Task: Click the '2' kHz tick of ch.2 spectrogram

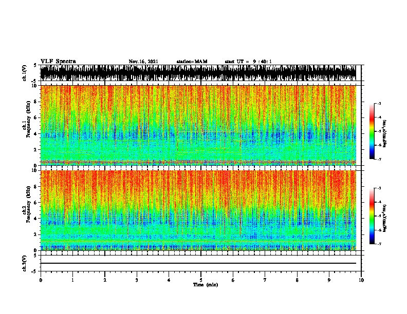Action: [x=36, y=234]
